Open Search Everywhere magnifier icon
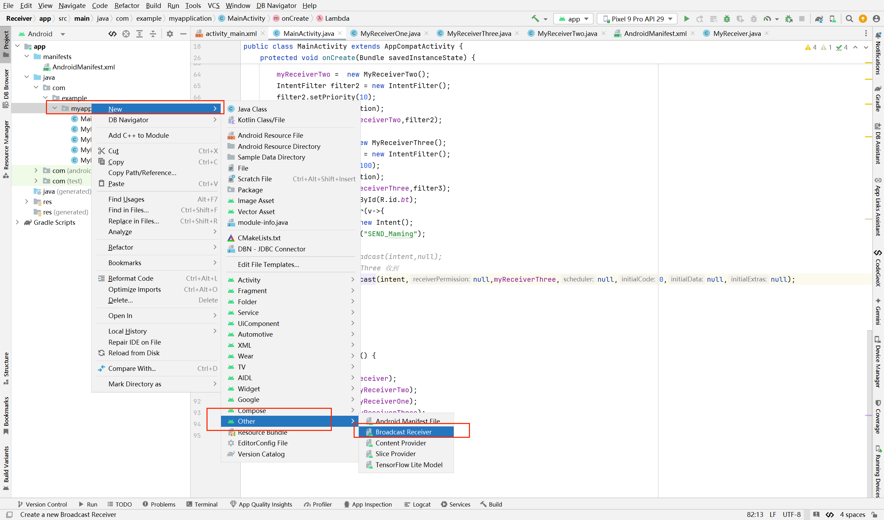 pos(849,19)
